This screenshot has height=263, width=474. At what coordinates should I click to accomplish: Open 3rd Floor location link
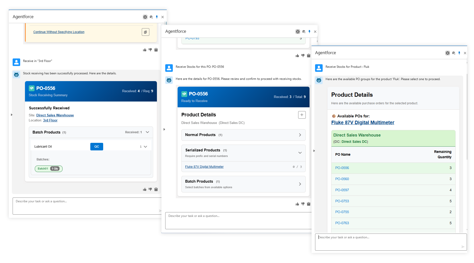click(x=50, y=120)
